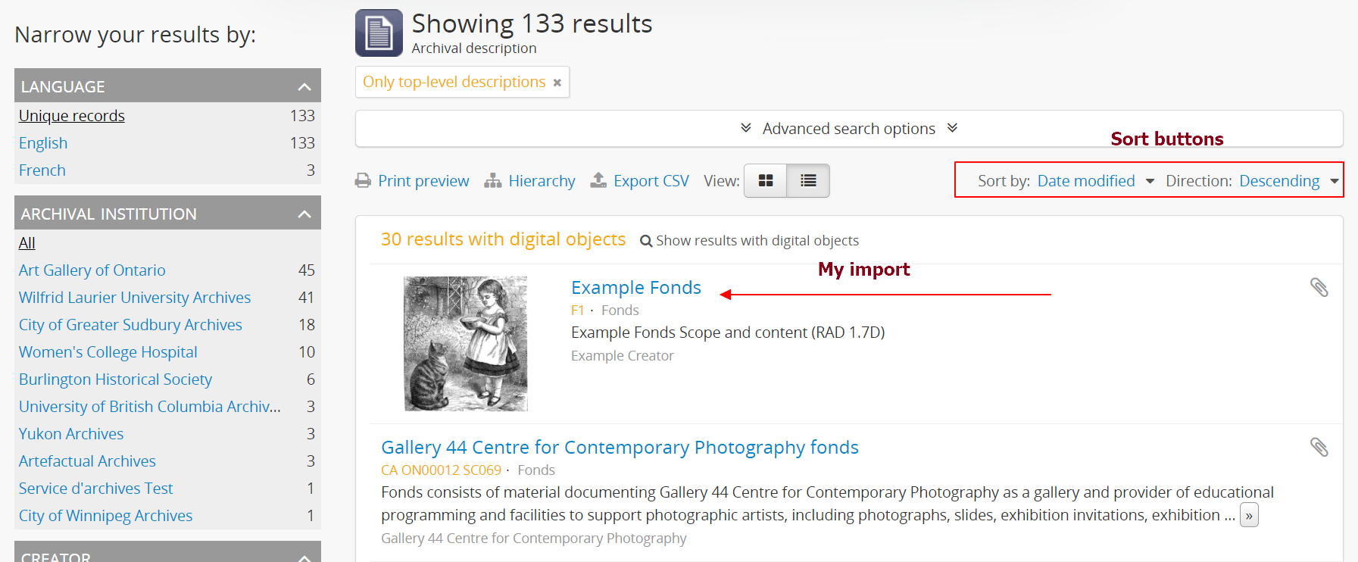Add Example Fonds to clipboard with paperclip
This screenshot has width=1358, height=562.
click(x=1319, y=288)
